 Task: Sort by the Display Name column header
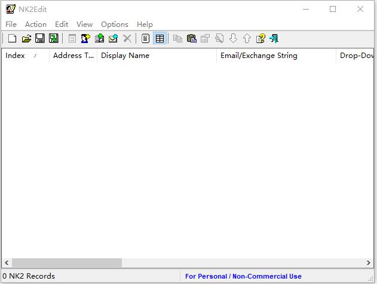157,56
